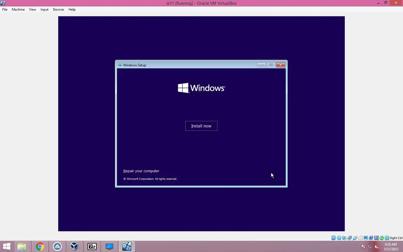Click the Windows Setup title bar icon

point(120,65)
